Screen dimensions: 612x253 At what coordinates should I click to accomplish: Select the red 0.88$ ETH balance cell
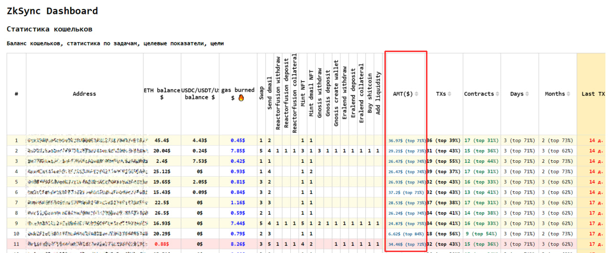tap(162, 244)
